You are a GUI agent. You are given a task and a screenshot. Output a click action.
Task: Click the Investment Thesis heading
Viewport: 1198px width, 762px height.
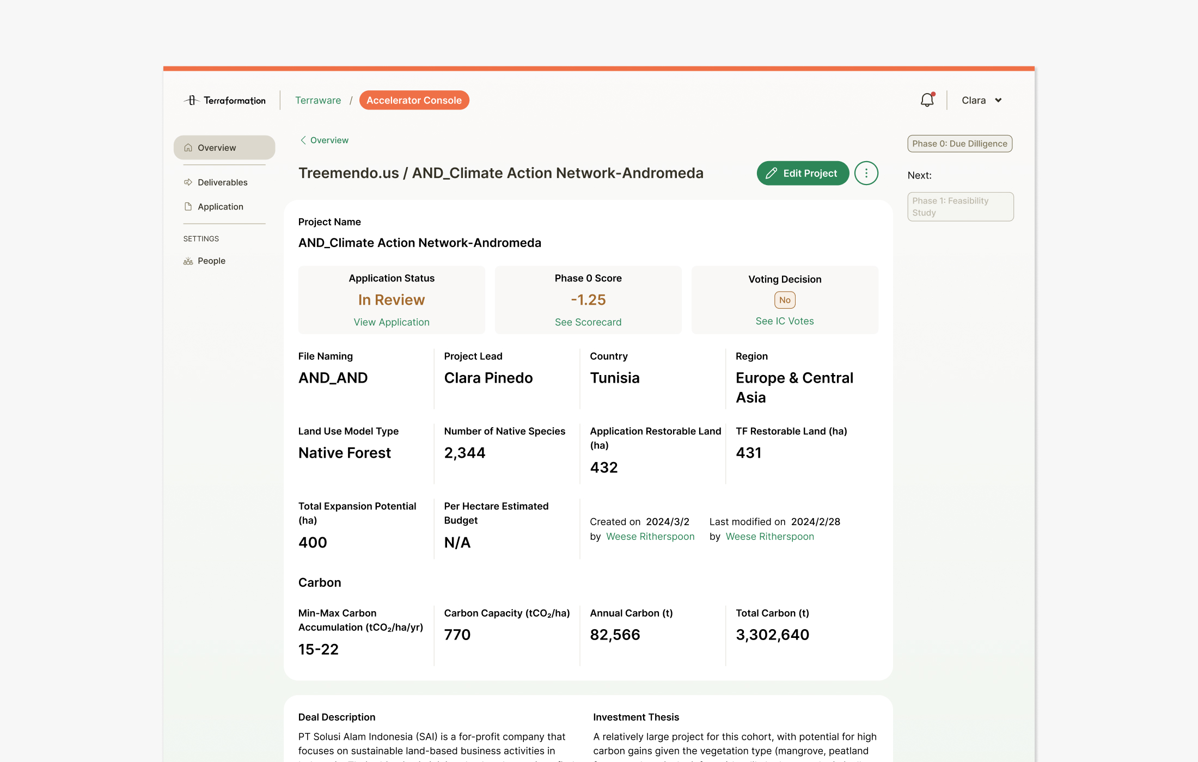pos(636,717)
